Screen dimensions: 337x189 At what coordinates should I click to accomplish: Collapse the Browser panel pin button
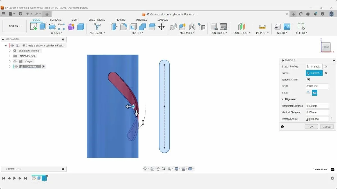pyautogui.click(x=63, y=39)
